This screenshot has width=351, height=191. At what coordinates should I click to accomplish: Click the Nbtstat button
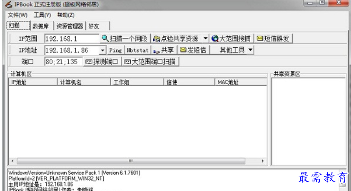click(138, 50)
